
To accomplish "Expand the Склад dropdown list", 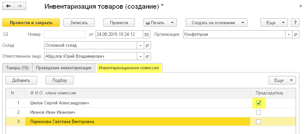I will click(140, 45).
